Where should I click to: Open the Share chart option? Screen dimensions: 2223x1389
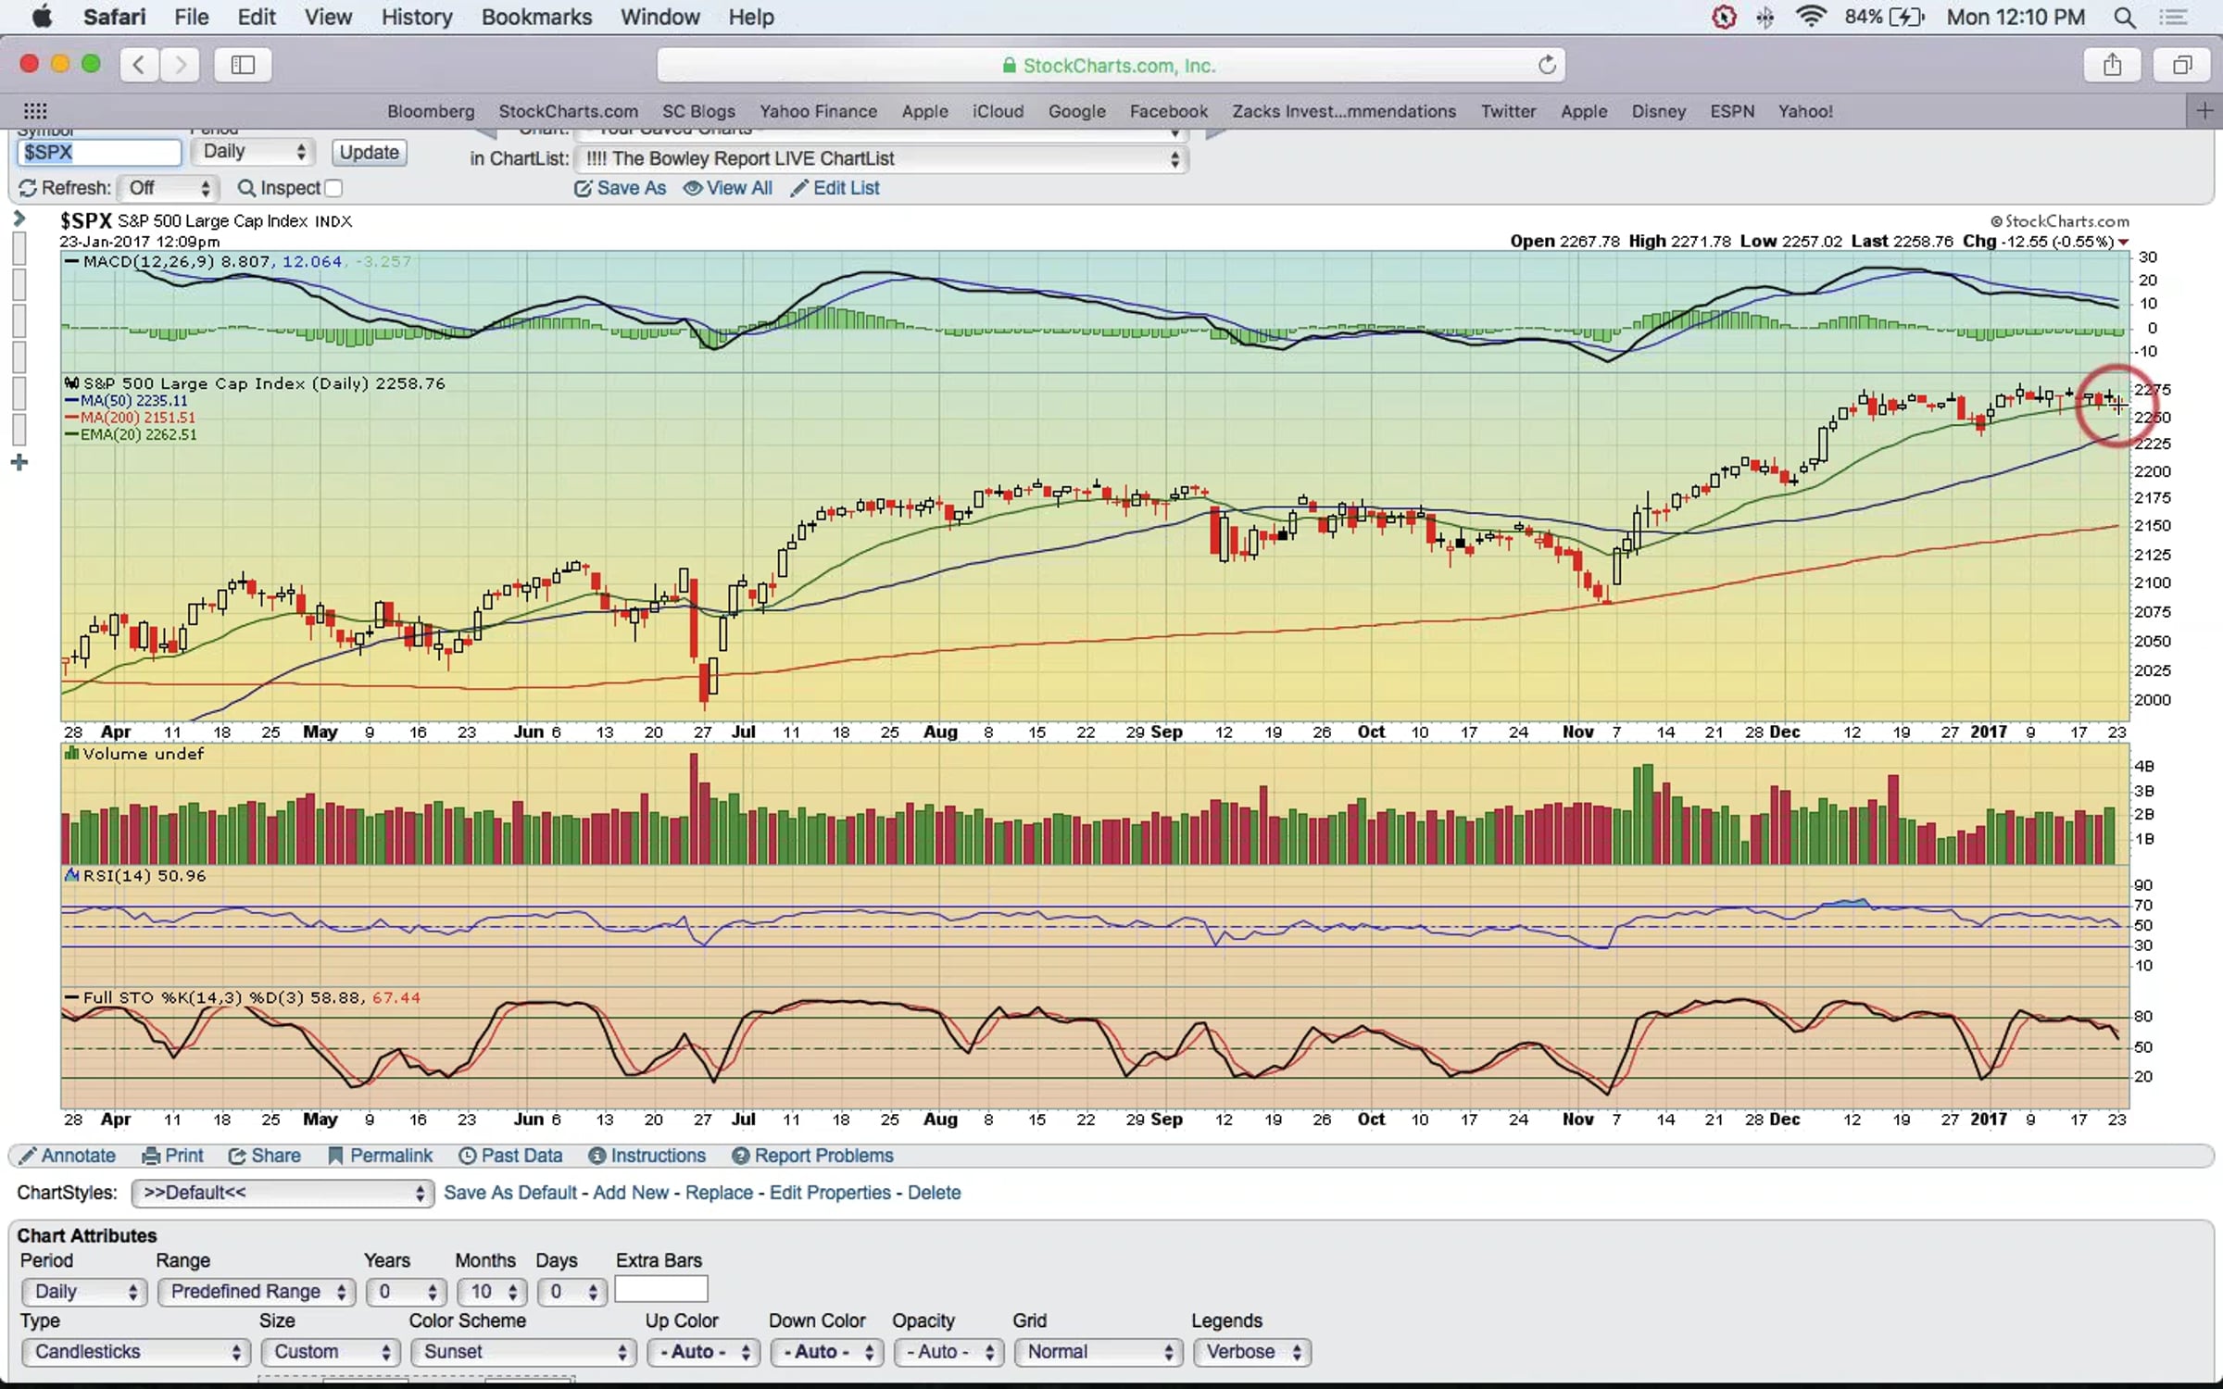[265, 1156]
